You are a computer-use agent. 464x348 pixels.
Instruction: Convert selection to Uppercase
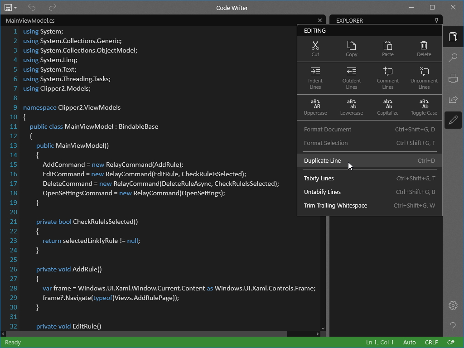click(x=315, y=107)
